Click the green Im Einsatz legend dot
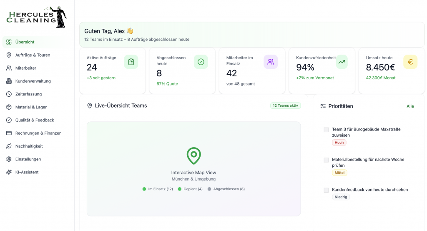 [x=144, y=189]
